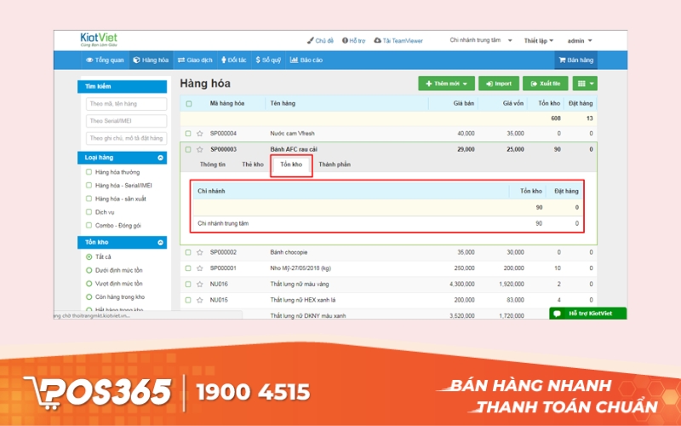Star the SP000001 Nho Mỹ item
This screenshot has height=426, width=681.
pyautogui.click(x=200, y=268)
